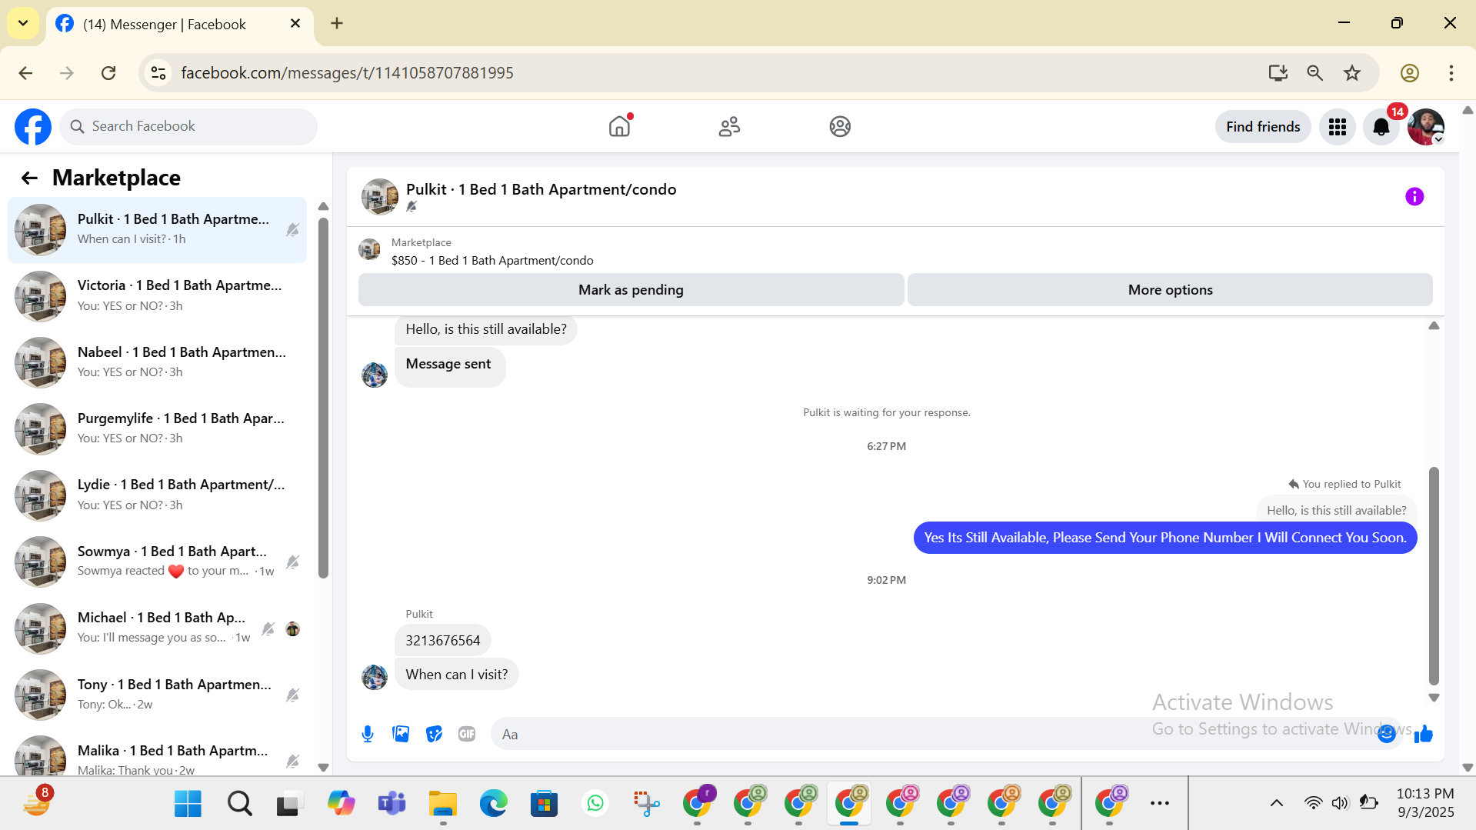The image size is (1476, 830).
Task: Open account profile picture menu
Action: [1425, 127]
